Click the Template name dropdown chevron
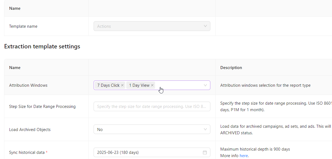Image resolution: width=332 pixels, height=159 pixels. [x=205, y=26]
